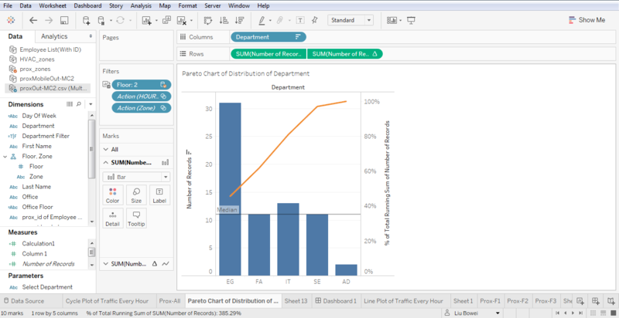The height and width of the screenshot is (318, 619).
Task: Open the Analysis menu
Action: (x=141, y=6)
